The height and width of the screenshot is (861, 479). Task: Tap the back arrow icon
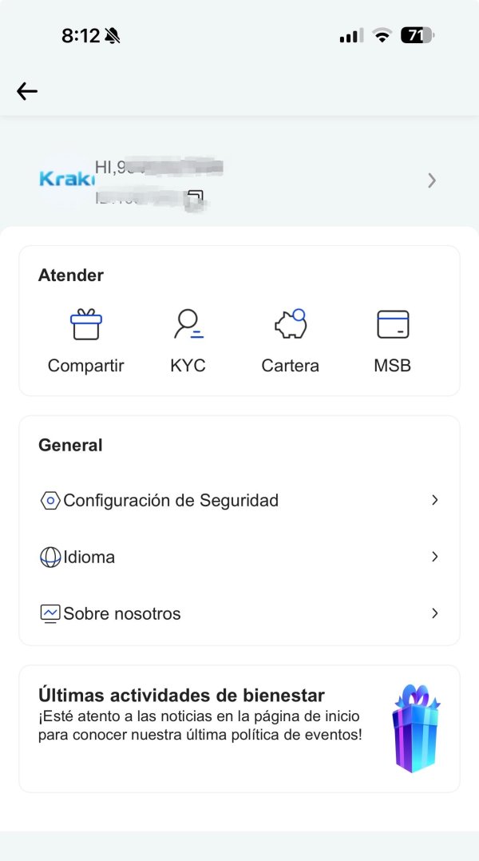27,91
